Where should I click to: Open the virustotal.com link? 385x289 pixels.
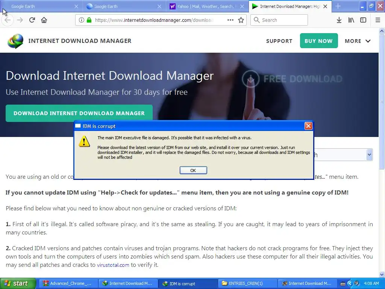pos(113,265)
